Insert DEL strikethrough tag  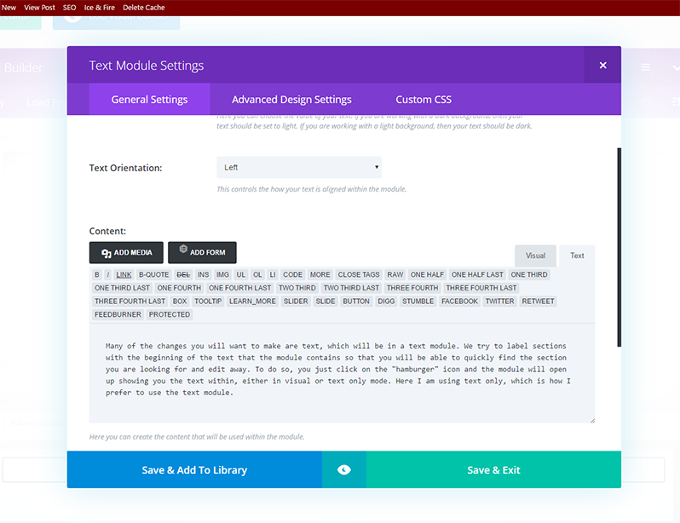[183, 274]
